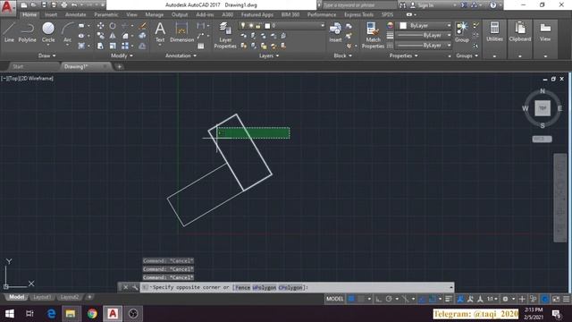Open the object color ByLayer dropdown

[x=425, y=26]
